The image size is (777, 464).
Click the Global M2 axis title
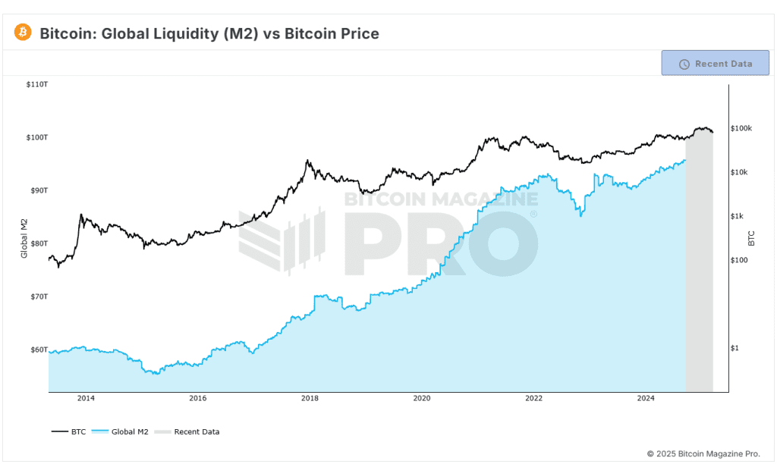[x=24, y=238]
